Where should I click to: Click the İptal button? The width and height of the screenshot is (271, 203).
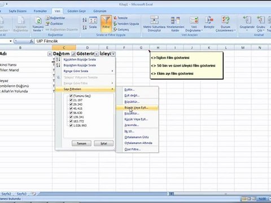(104, 143)
